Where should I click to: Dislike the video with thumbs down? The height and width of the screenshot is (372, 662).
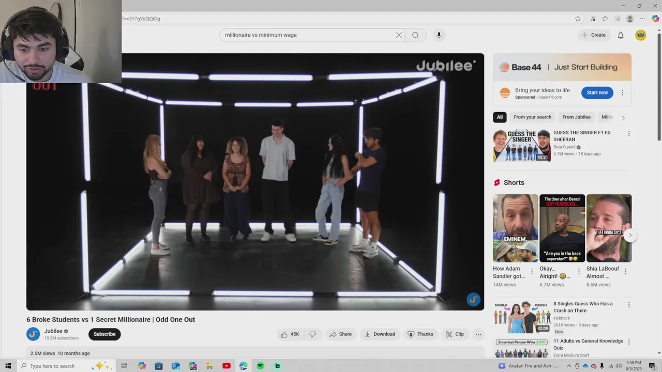click(312, 334)
